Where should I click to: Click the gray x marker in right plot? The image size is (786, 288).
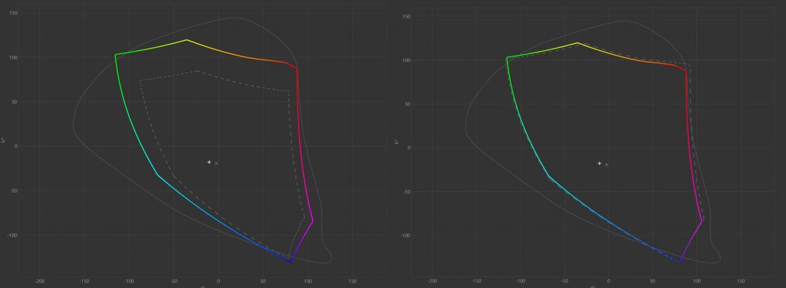[607, 165]
